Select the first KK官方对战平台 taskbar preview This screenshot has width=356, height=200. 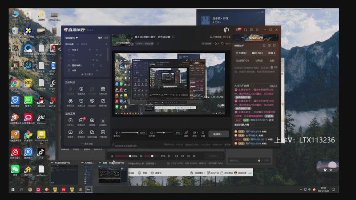pyautogui.click(x=64, y=173)
